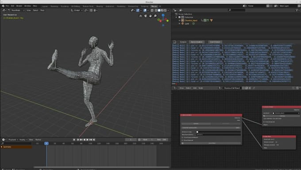301x170 pixels.
Task: Jump to the timeline end frame button
Action: (94, 139)
